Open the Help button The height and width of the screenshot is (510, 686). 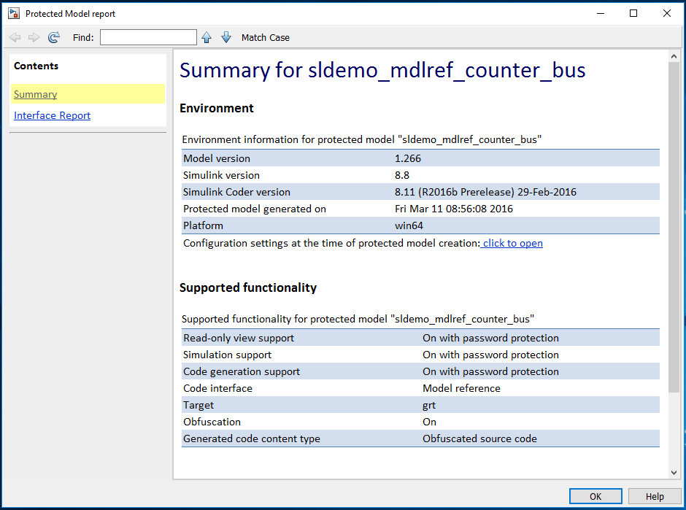[655, 496]
